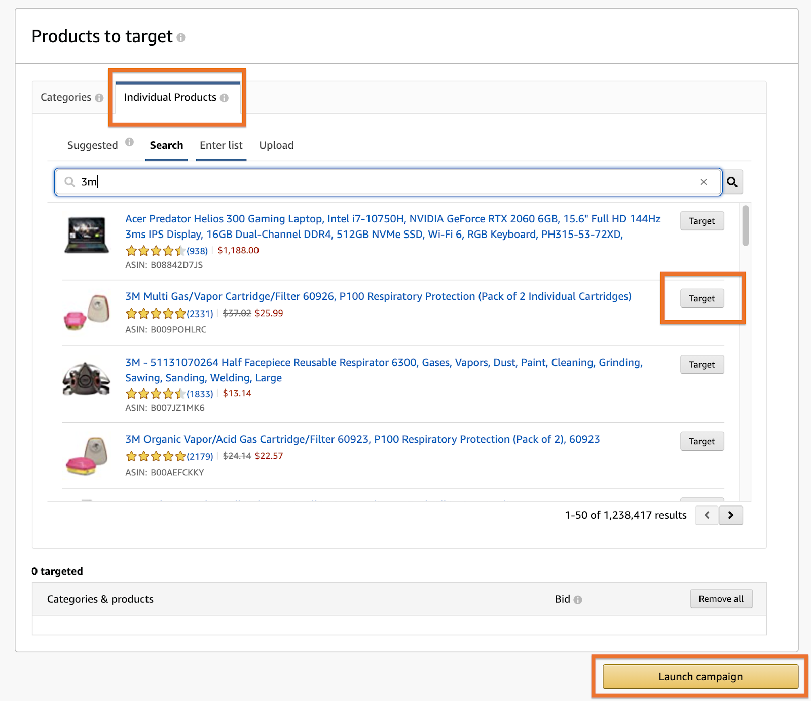Click the info icon beside Suggested
The image size is (811, 701).
130,142
